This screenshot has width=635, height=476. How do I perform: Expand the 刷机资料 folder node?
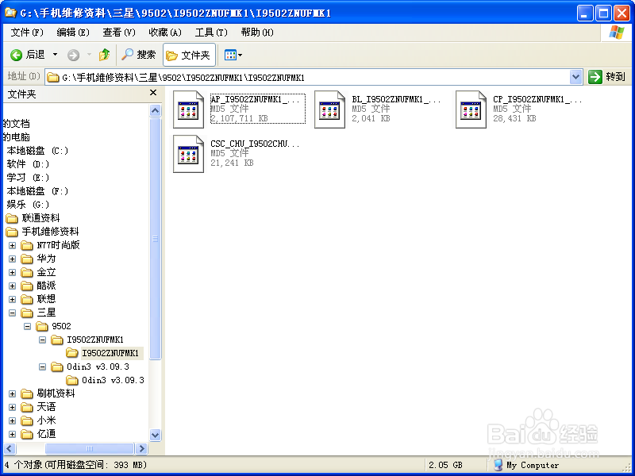tap(12, 393)
